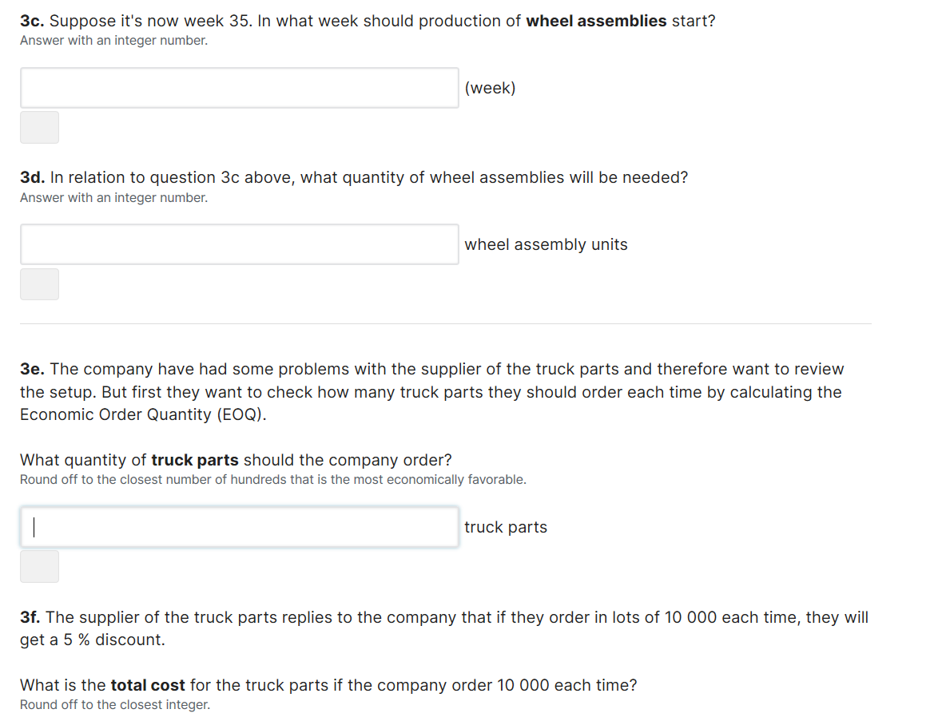The width and height of the screenshot is (930, 721).
Task: Click the '3c.' question number label
Action: [32, 21]
